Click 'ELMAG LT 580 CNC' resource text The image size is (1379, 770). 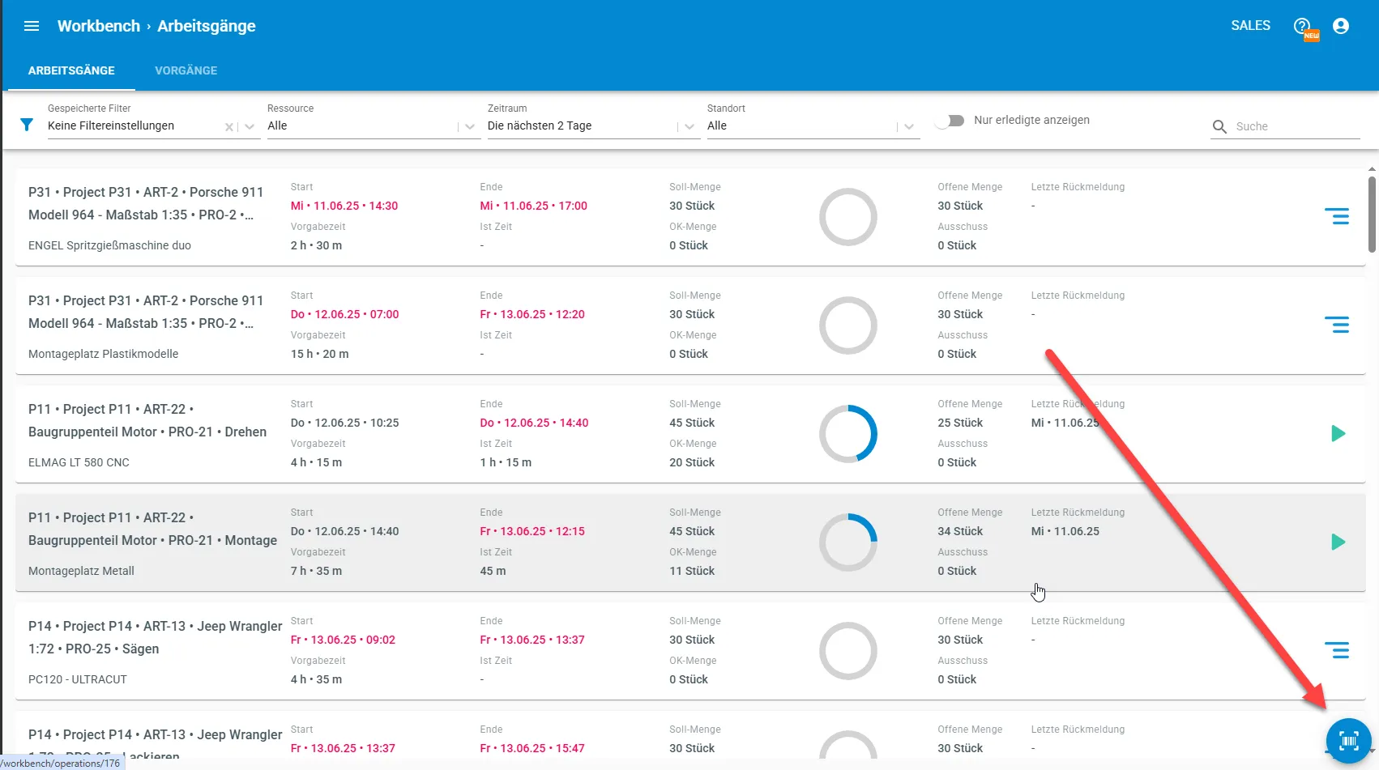click(x=79, y=462)
